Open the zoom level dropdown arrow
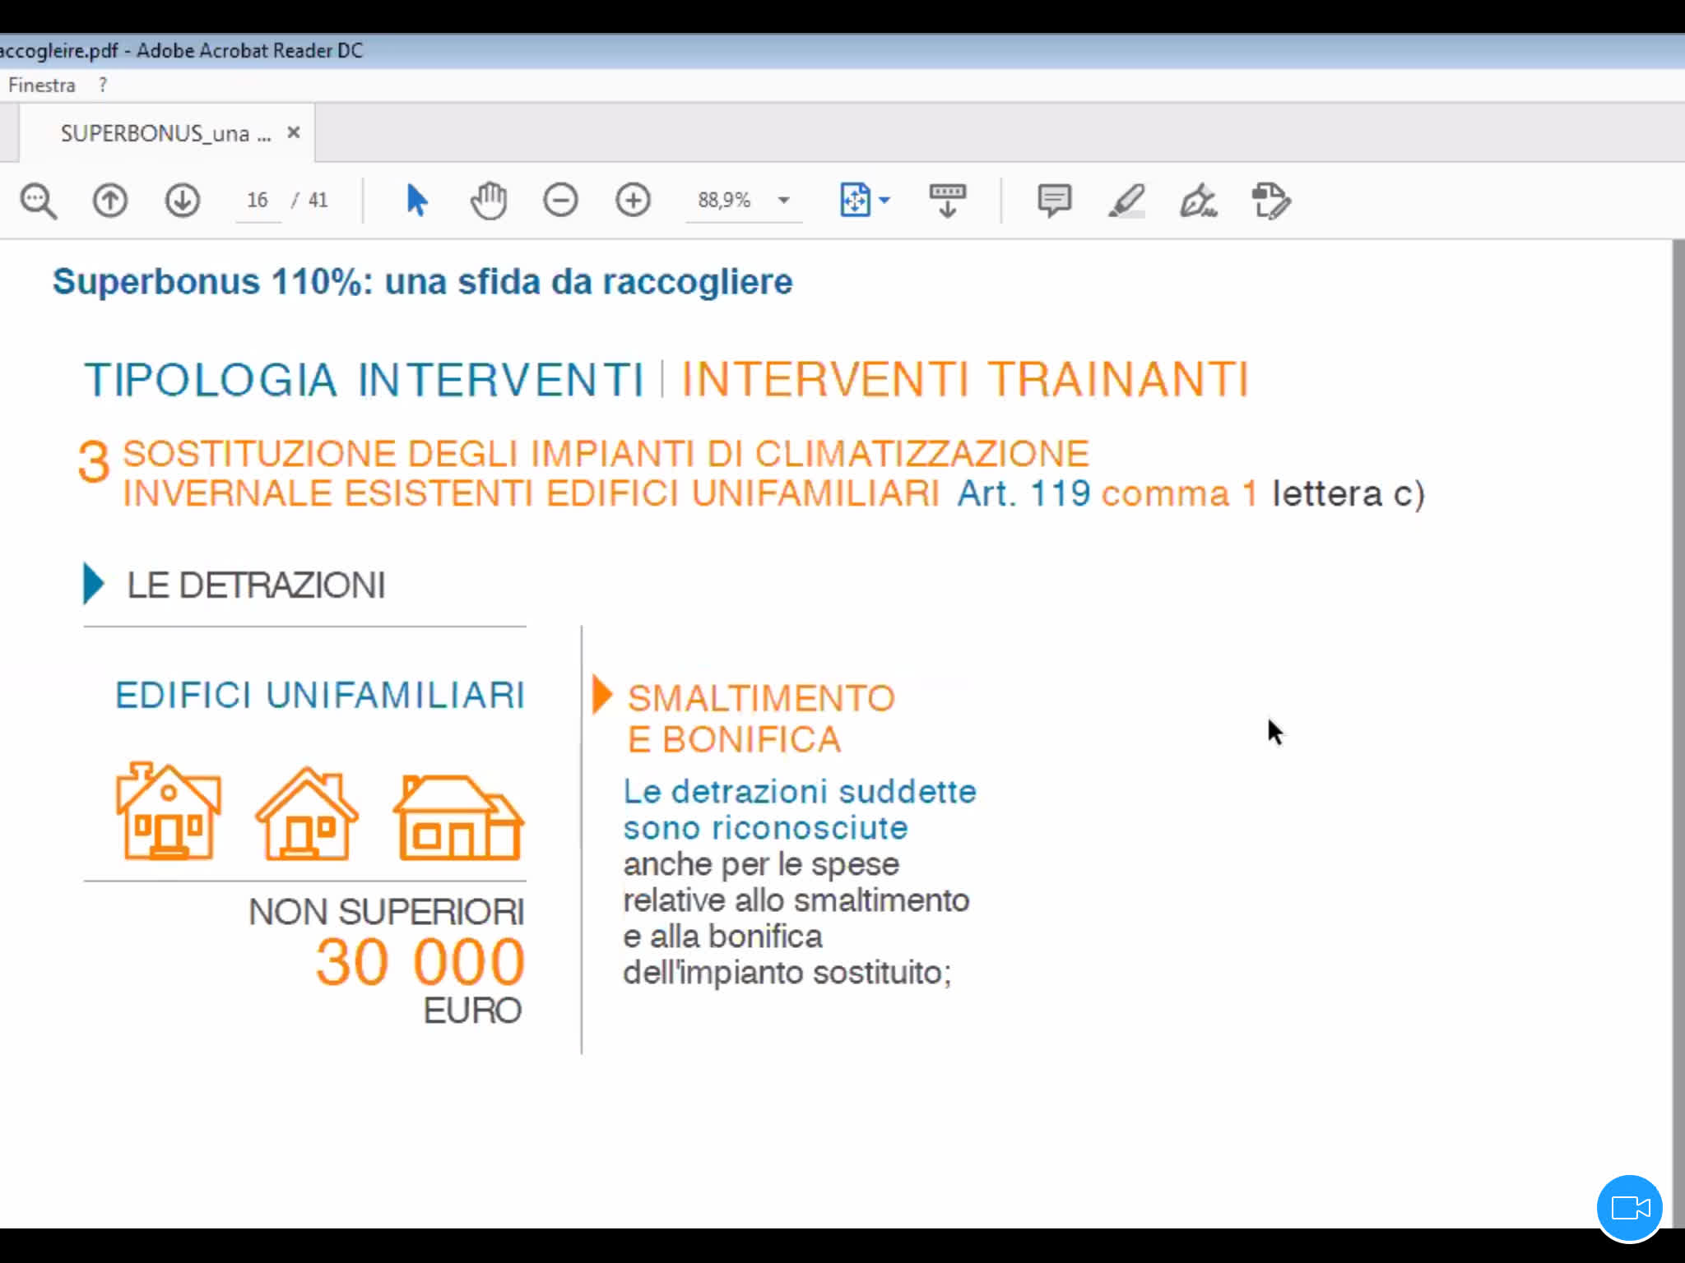This screenshot has height=1263, width=1685. tap(784, 201)
